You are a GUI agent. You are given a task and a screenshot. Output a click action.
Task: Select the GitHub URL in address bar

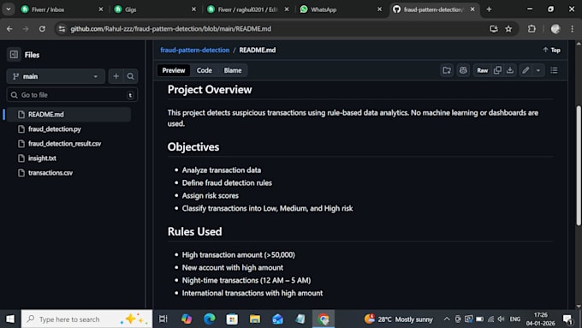[170, 28]
